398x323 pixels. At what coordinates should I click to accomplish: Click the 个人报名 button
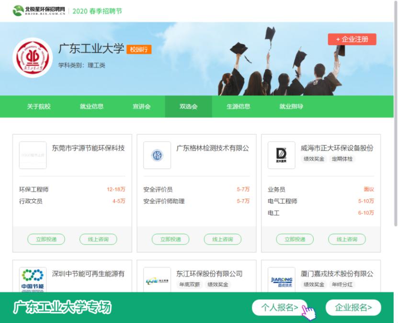[x=280, y=308]
